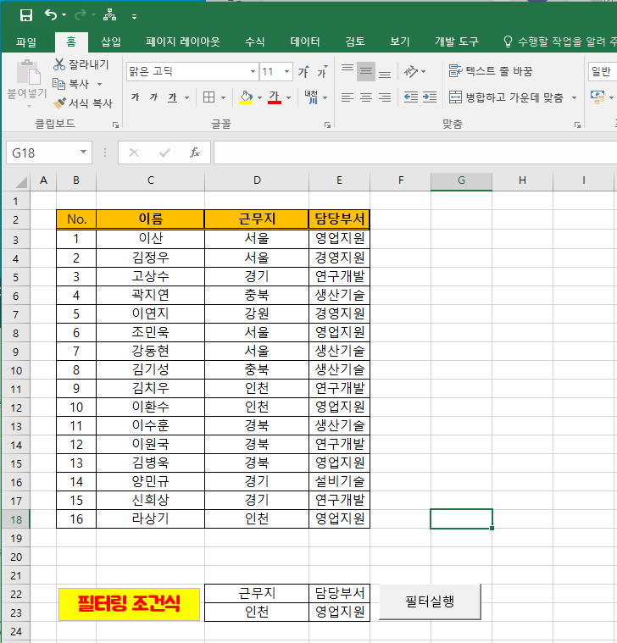
Task: Click the 필터실행 button
Action: click(430, 601)
